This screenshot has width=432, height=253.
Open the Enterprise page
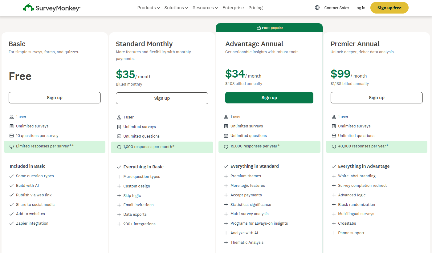[233, 8]
